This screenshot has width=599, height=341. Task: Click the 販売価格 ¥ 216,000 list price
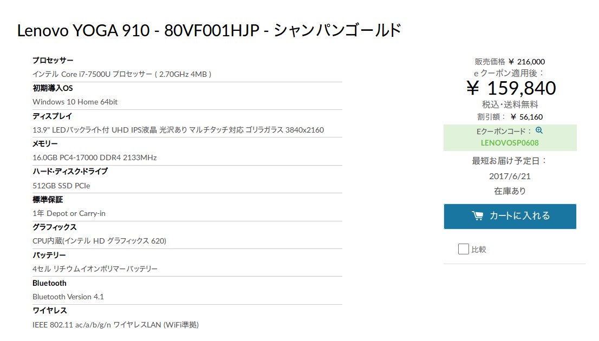click(x=510, y=62)
